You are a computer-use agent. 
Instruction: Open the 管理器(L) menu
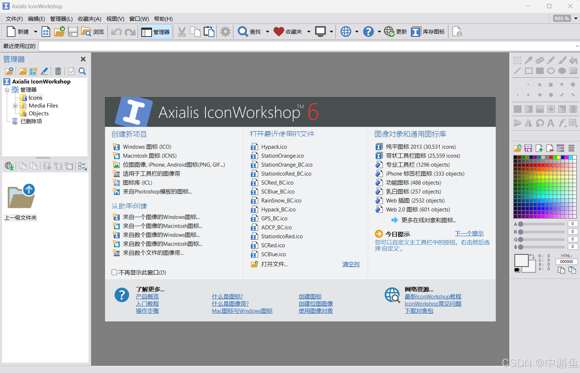pyautogui.click(x=61, y=19)
